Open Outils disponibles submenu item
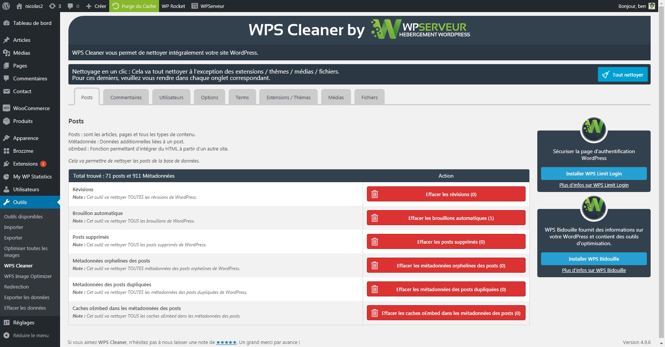 point(23,216)
